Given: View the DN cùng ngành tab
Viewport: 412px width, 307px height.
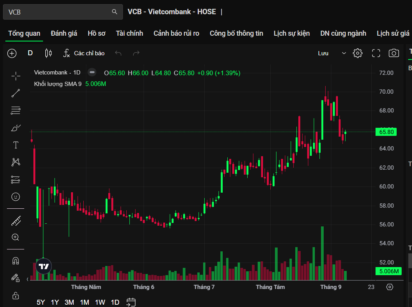Looking at the screenshot, I should (x=343, y=33).
